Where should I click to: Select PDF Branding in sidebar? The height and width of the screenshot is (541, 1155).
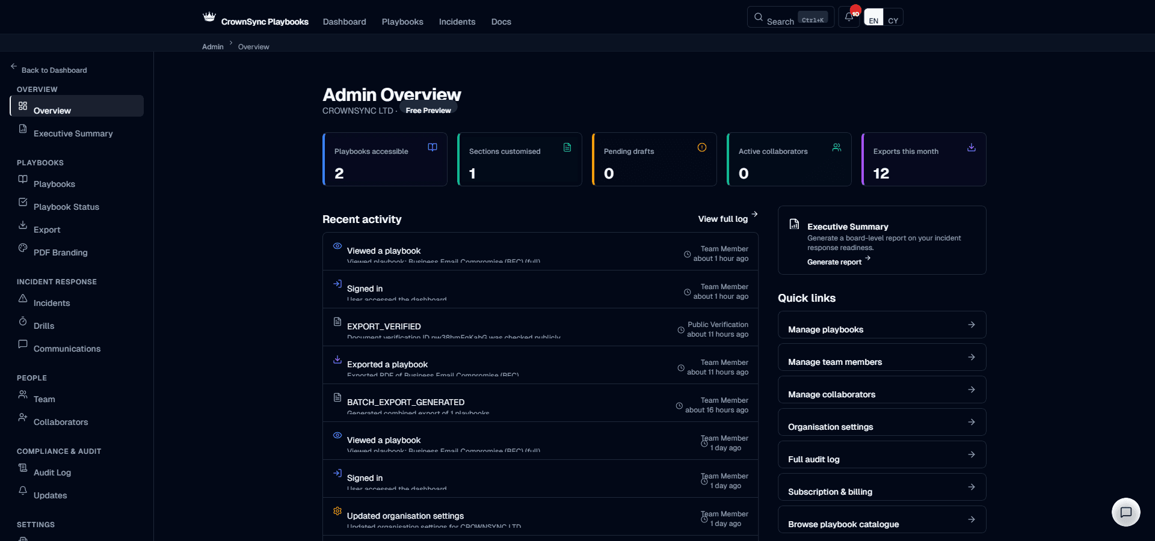(77, 248)
